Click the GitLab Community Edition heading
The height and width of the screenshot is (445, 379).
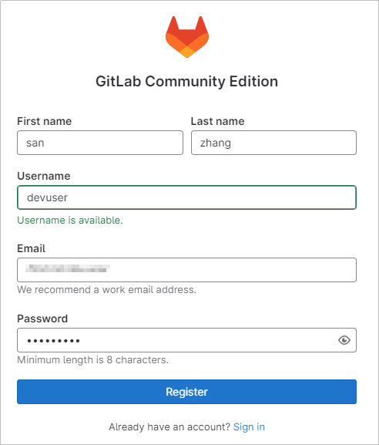click(187, 82)
